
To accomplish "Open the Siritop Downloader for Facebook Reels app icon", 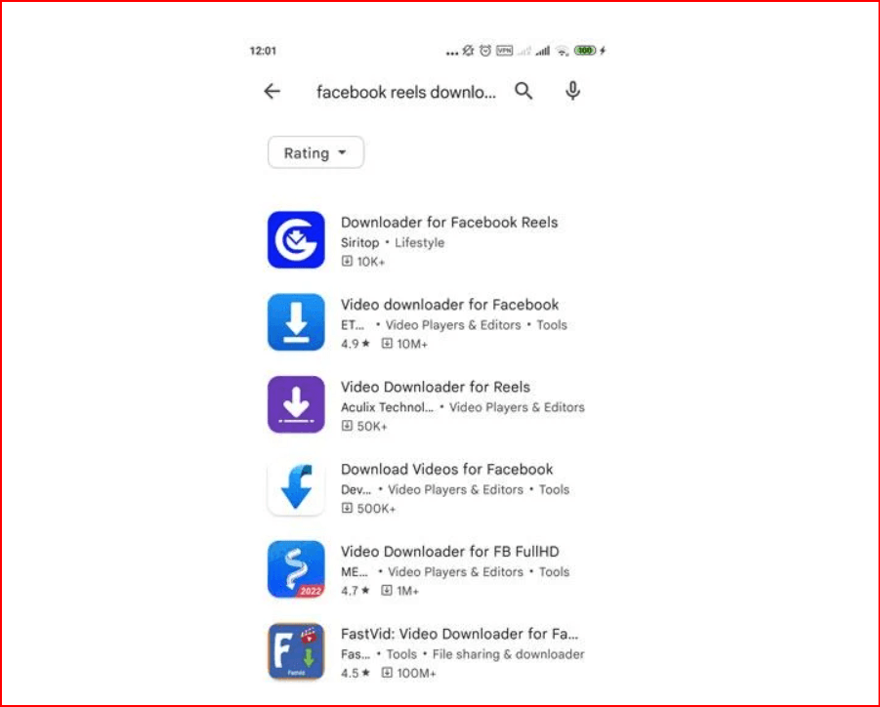I will coord(296,239).
